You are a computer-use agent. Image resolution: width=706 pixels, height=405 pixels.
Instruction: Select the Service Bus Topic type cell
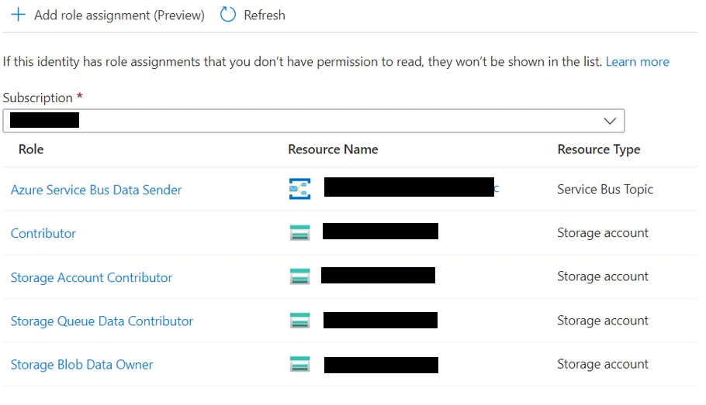605,189
